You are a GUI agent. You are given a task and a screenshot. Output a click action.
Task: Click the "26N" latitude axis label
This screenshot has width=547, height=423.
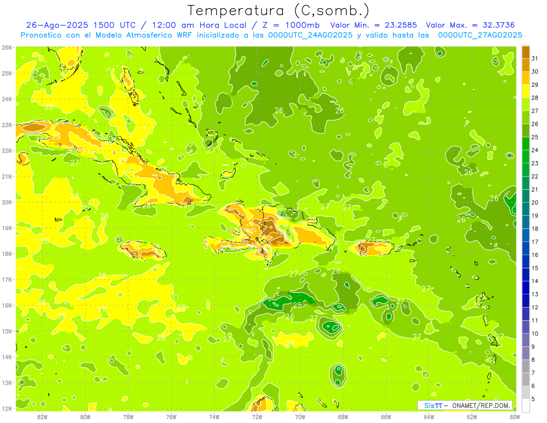(x=7, y=47)
